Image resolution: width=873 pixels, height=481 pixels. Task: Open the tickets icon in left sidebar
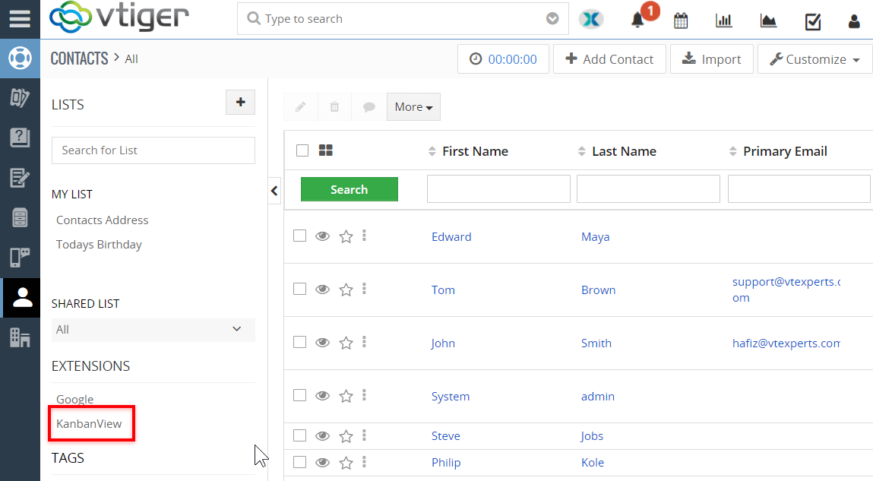[20, 98]
